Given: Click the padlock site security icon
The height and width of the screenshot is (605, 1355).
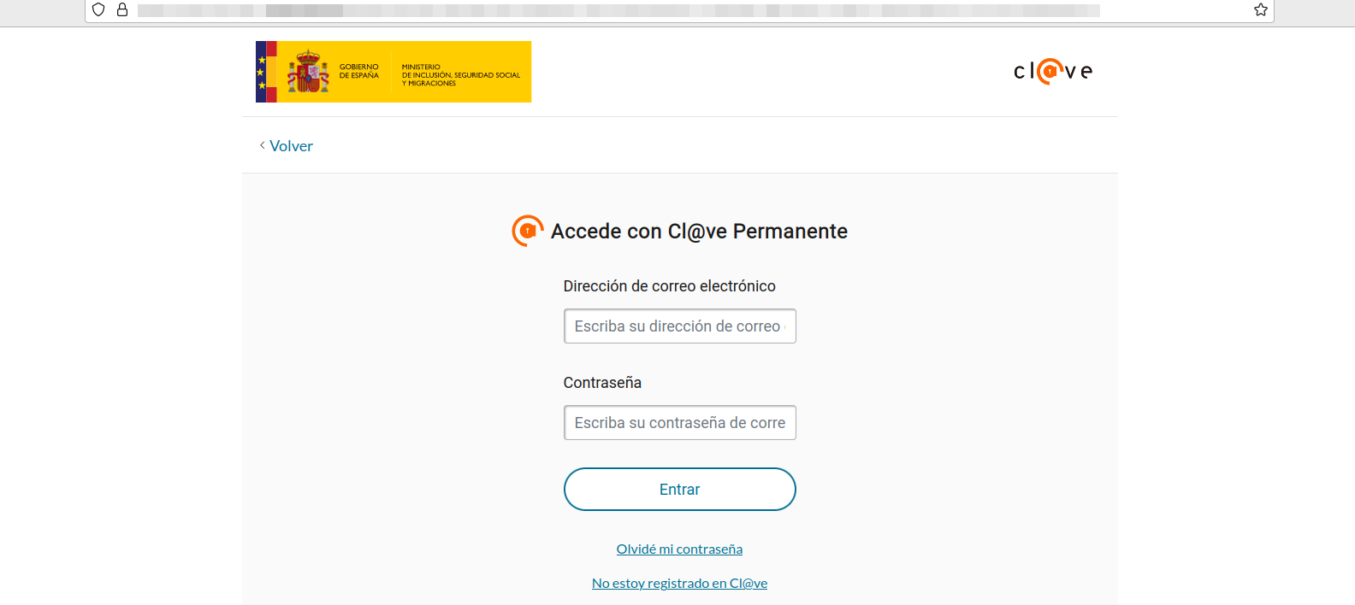Looking at the screenshot, I should click(122, 9).
